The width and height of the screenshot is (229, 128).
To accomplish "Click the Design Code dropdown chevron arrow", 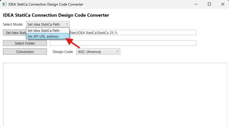I will point(117,51).
